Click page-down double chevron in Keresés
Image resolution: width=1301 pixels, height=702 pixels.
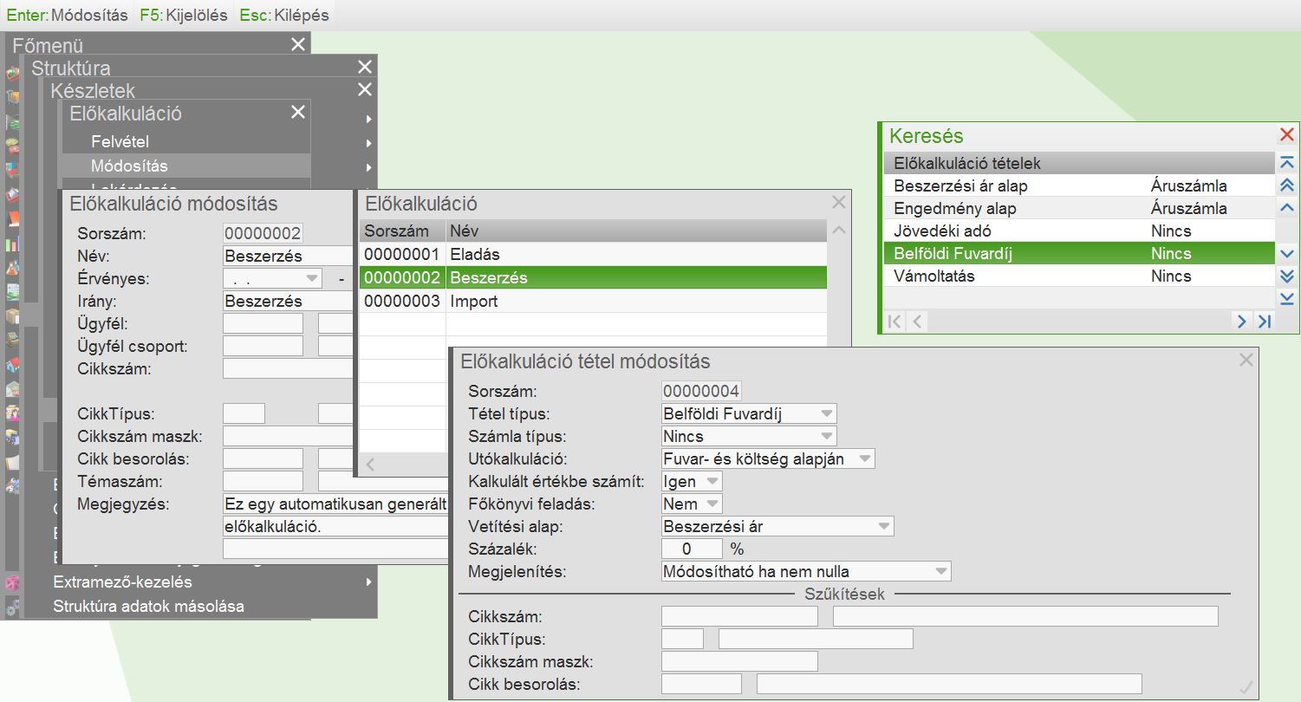[1287, 276]
